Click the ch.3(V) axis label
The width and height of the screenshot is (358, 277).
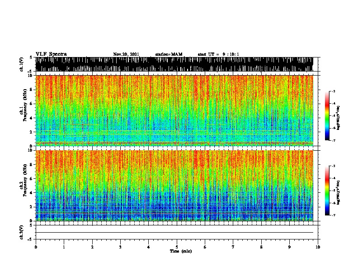pyautogui.click(x=22, y=232)
